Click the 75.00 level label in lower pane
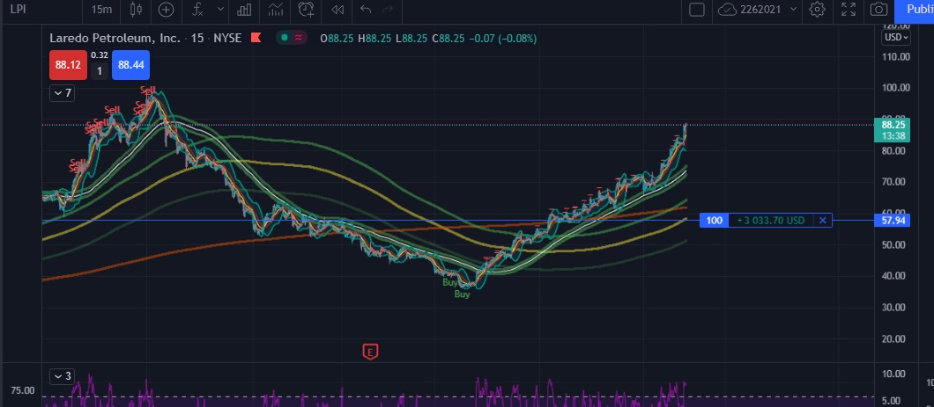The height and width of the screenshot is (407, 934). click(22, 391)
